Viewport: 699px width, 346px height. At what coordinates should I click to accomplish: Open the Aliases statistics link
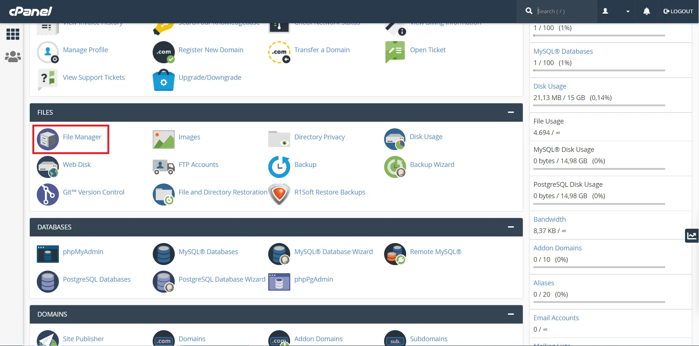[544, 283]
